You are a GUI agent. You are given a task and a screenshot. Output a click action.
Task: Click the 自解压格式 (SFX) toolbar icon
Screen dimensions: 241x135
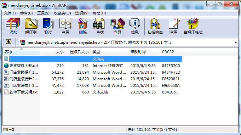(193, 24)
